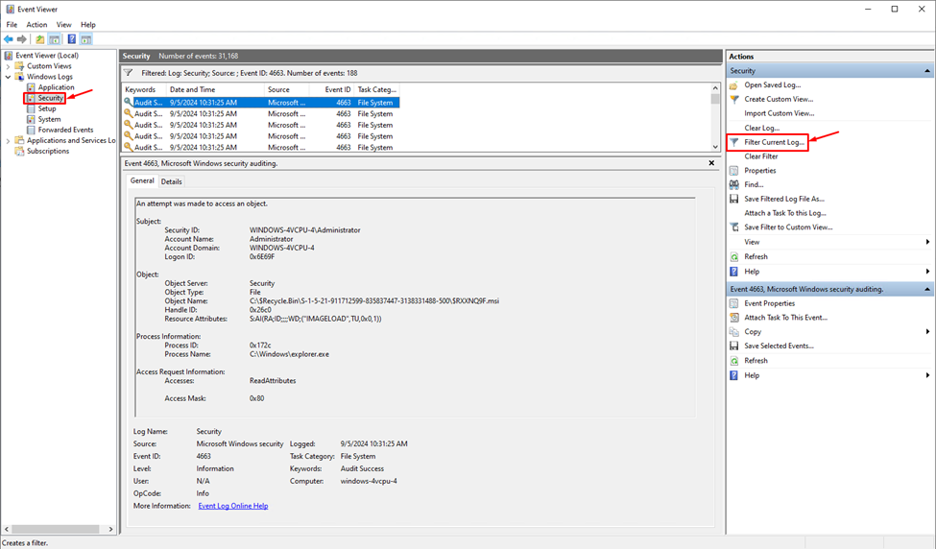Open the View menu in menu bar
Screen dimensions: 936x549
[x=64, y=24]
